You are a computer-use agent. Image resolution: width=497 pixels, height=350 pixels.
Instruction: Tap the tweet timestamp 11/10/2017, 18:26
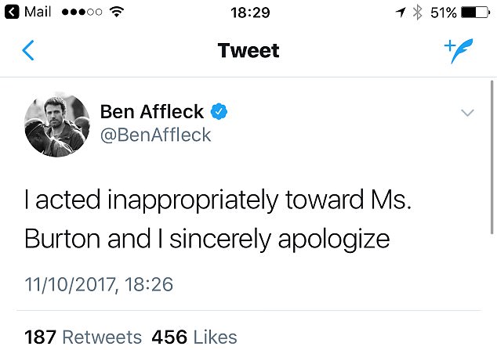[x=99, y=283]
